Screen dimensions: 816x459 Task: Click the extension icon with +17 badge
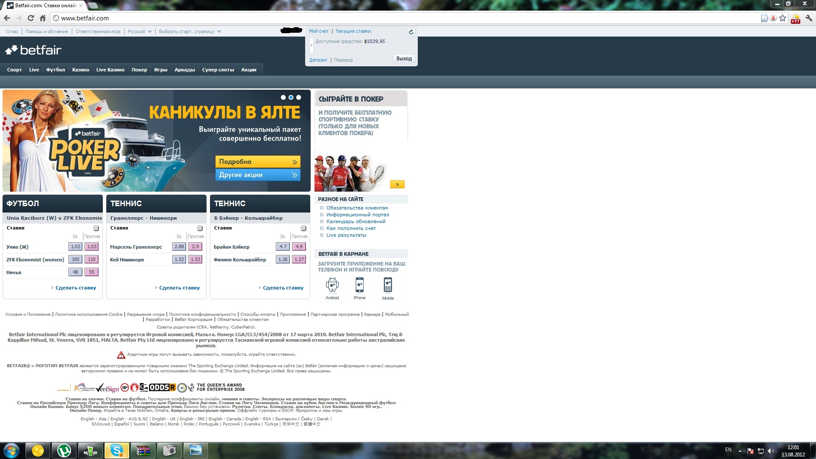pyautogui.click(x=796, y=19)
